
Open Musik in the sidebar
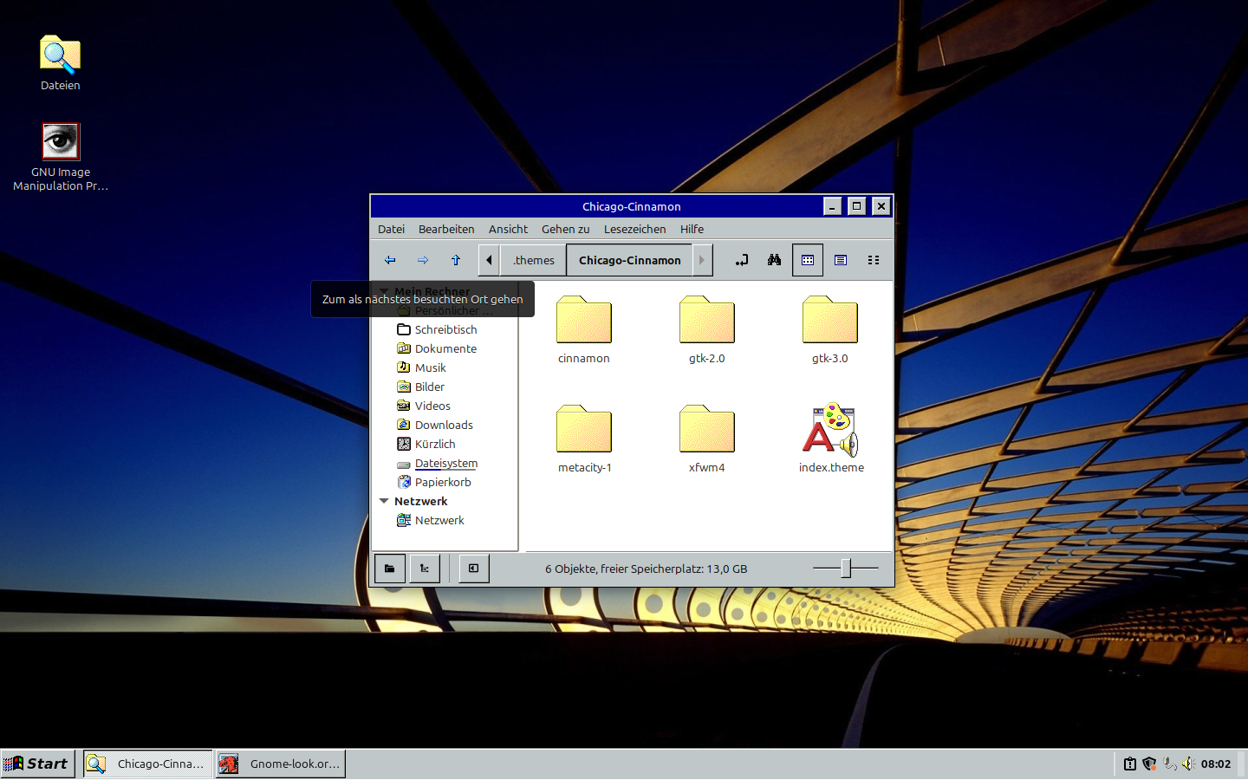coord(430,368)
